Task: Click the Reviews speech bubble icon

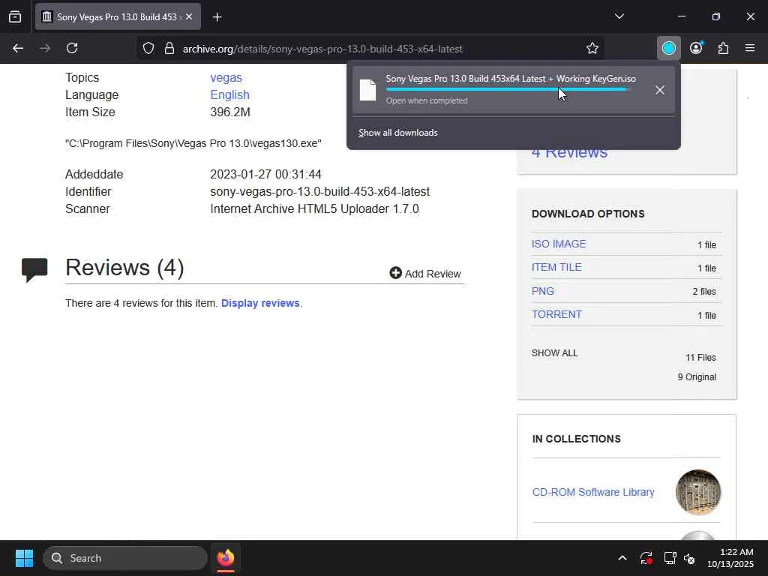Action: [x=34, y=269]
